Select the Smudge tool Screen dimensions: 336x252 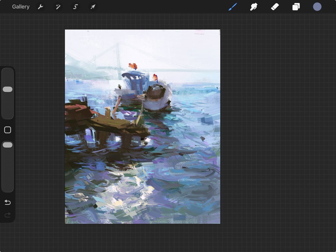click(x=254, y=7)
